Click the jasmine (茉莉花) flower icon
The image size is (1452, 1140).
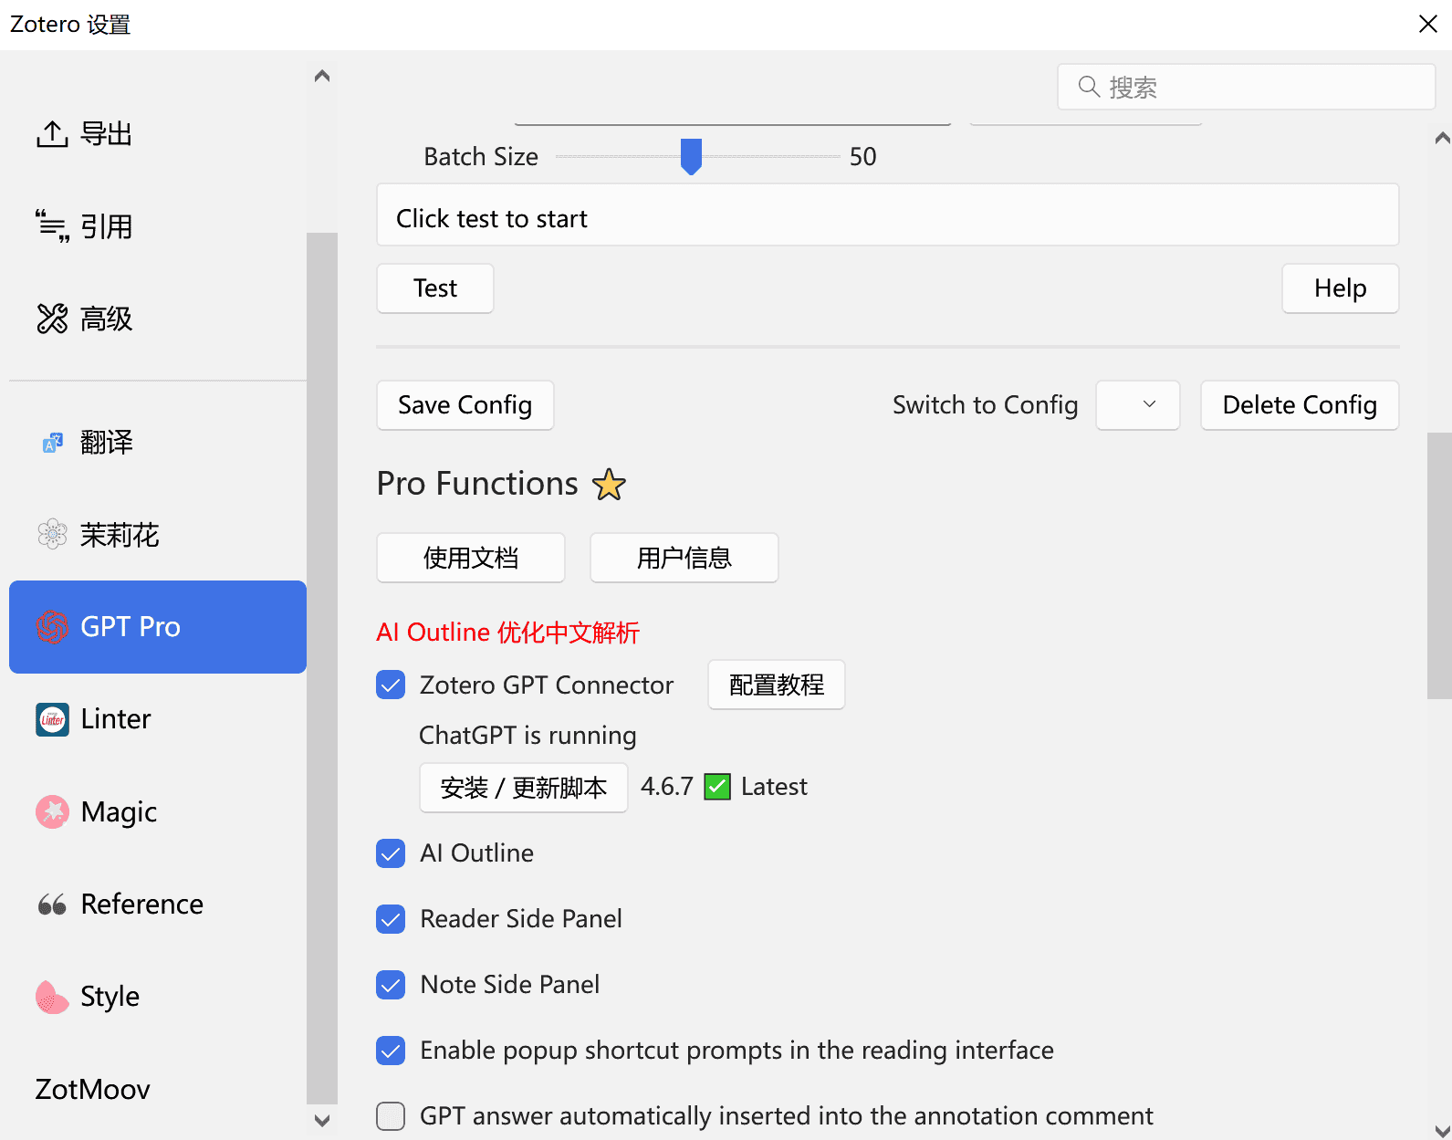(52, 535)
